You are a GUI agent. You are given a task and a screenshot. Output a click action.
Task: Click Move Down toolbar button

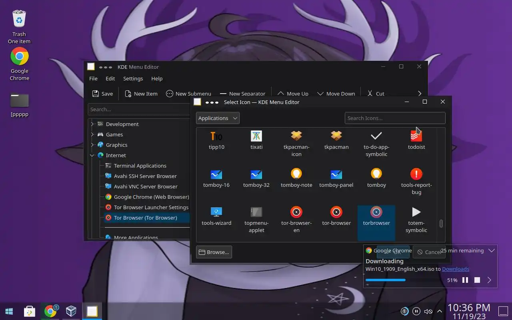(x=336, y=94)
